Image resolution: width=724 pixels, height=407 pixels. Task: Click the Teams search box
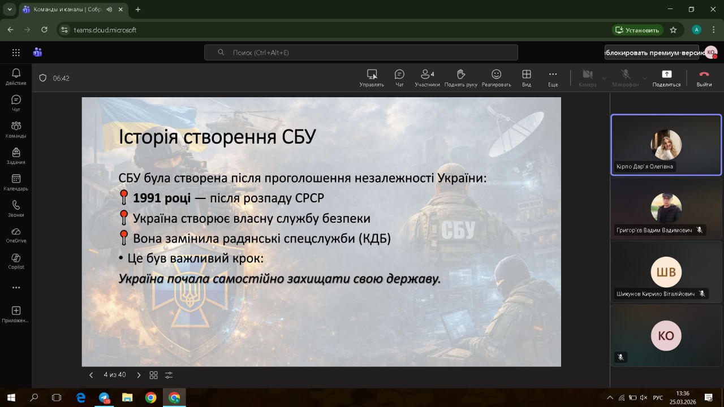click(x=361, y=53)
